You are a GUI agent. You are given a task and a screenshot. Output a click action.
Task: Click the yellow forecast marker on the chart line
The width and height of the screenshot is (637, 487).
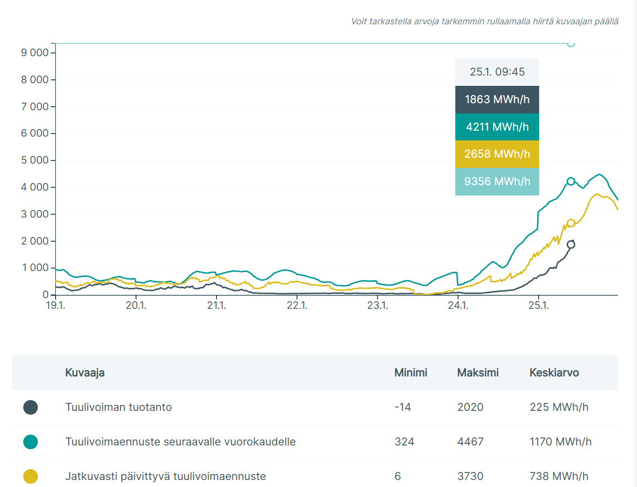570,223
